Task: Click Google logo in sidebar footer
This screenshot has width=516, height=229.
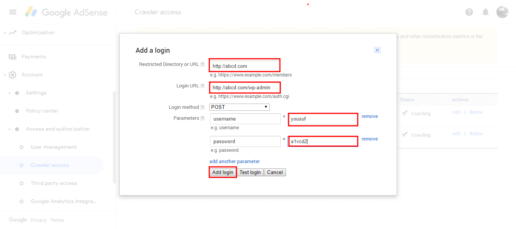Action: pyautogui.click(x=18, y=220)
